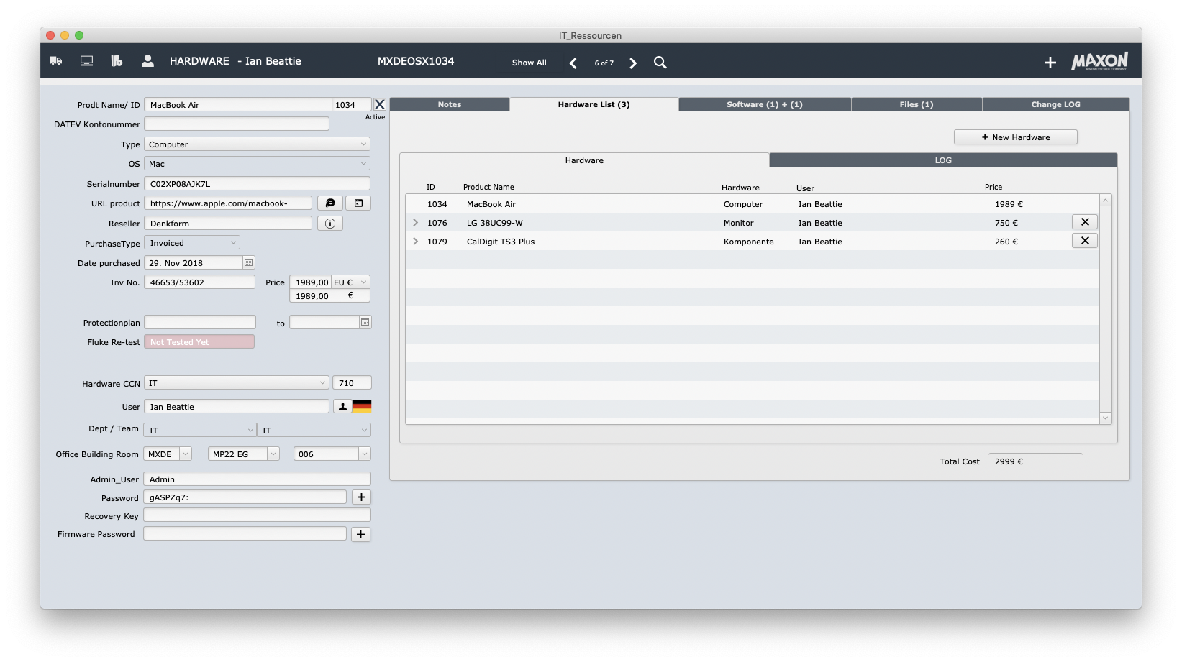This screenshot has height=662, width=1182.
Task: Open the PurchaseType dropdown
Action: 192,243
